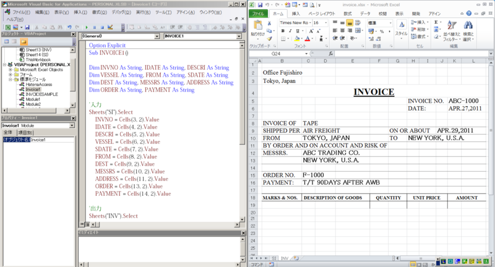Open the 実行(R) menu in the VBA editor
This screenshot has width=495, height=267.
coord(144,12)
